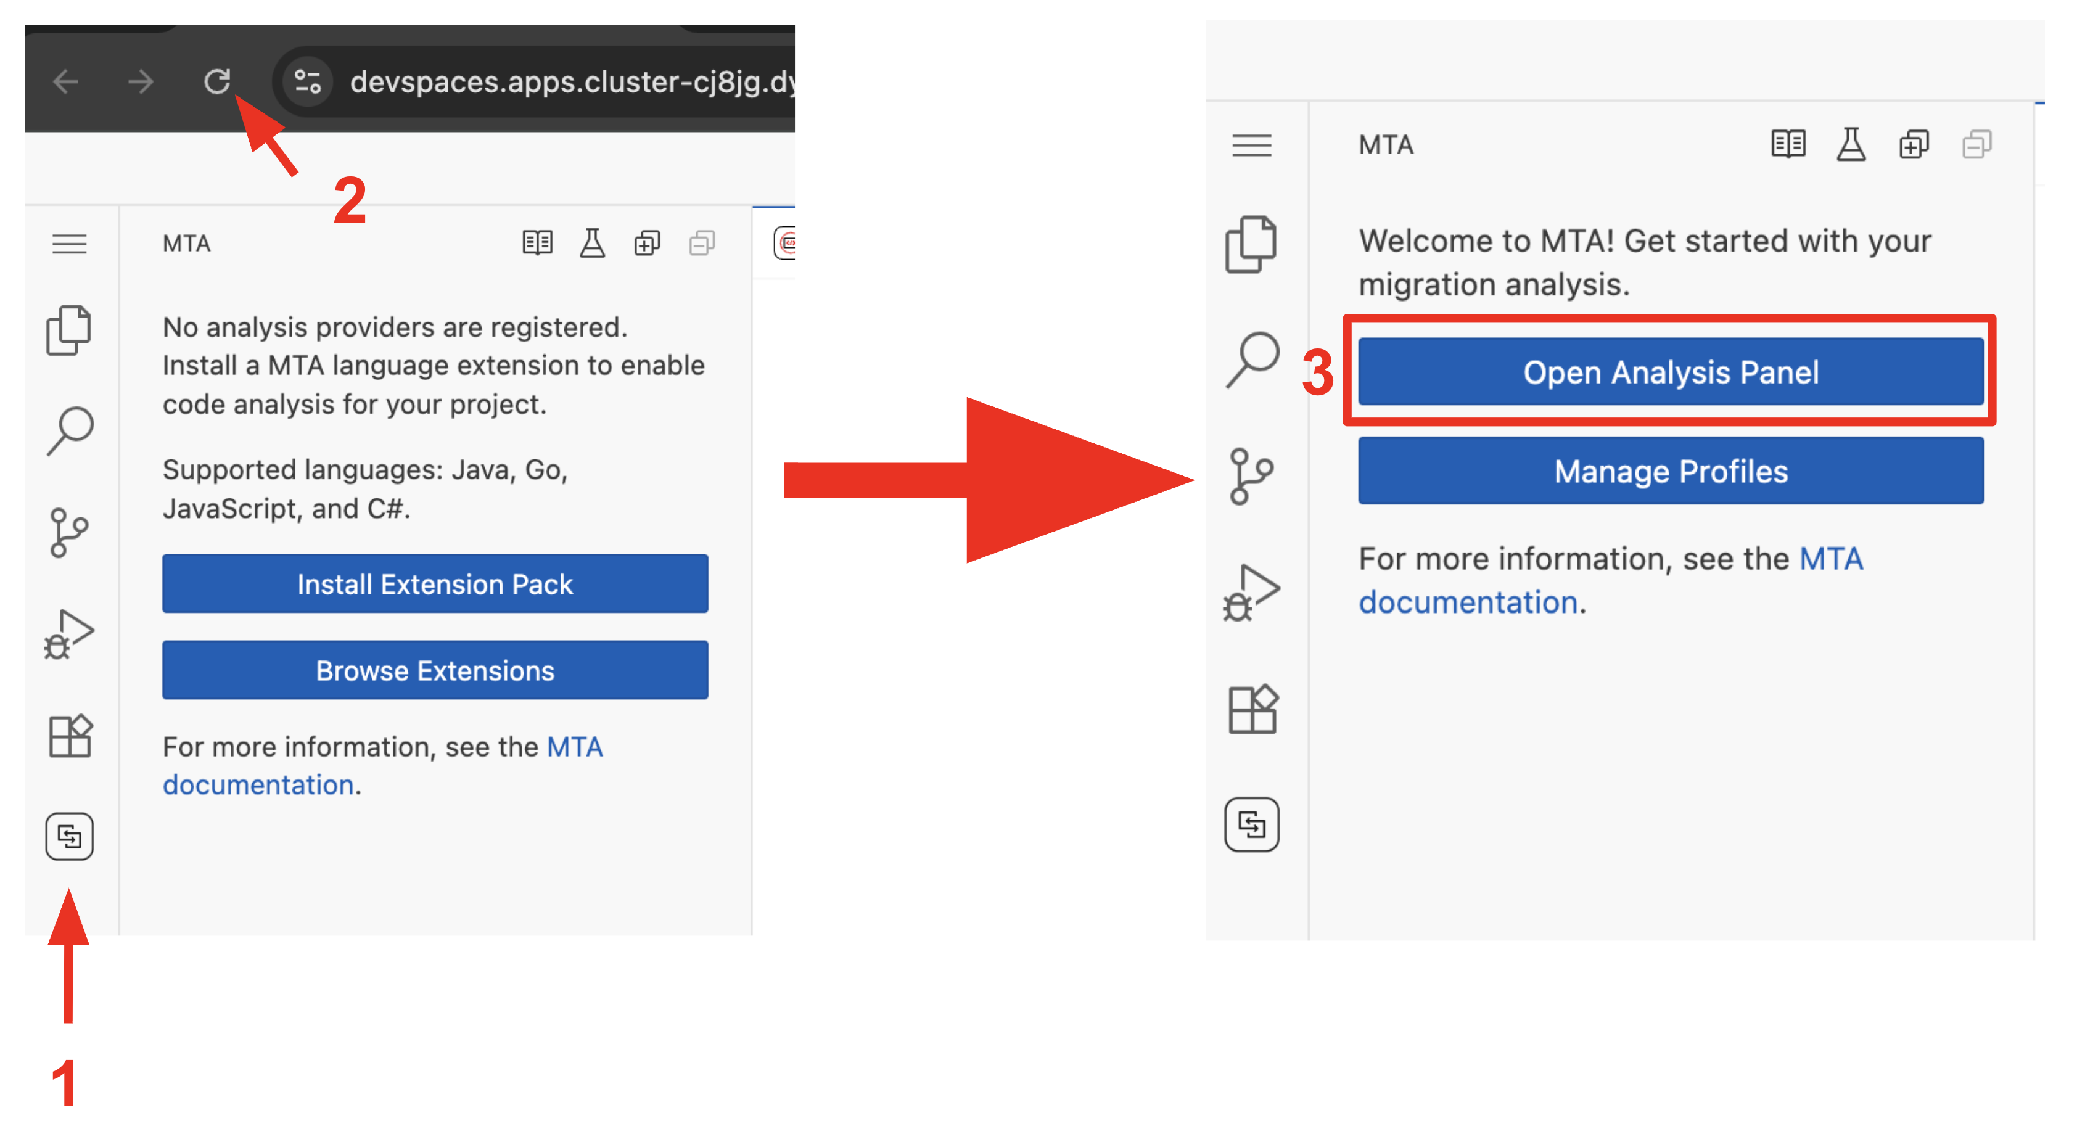Click the browser forward arrow
Image resolution: width=2077 pixels, height=1142 pixels.
pyautogui.click(x=140, y=81)
